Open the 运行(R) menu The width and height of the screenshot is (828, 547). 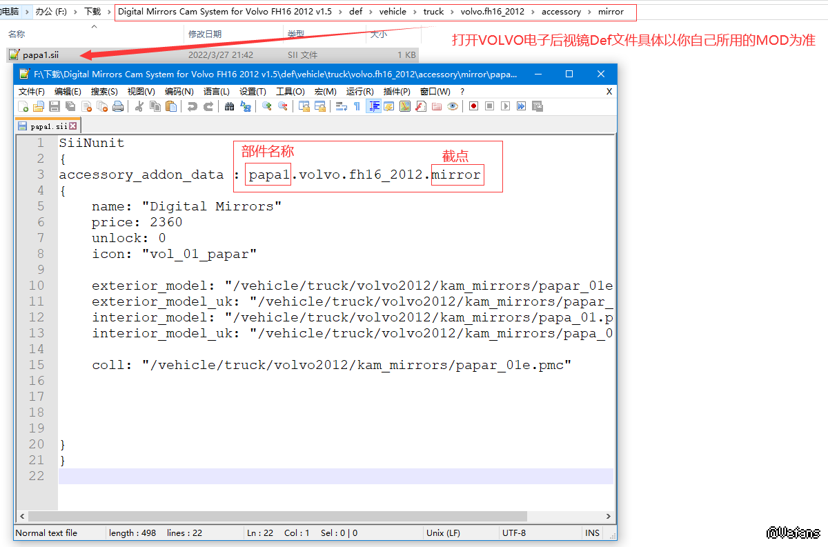pyautogui.click(x=360, y=92)
